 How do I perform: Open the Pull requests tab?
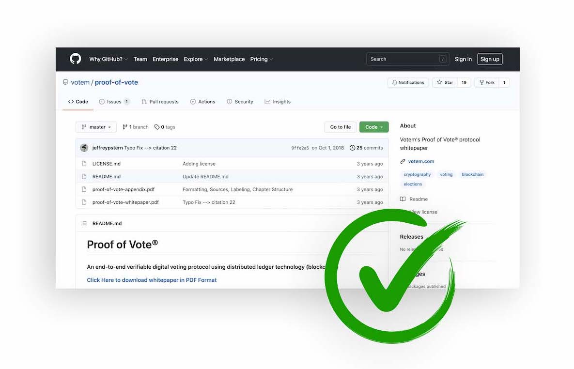pyautogui.click(x=160, y=102)
